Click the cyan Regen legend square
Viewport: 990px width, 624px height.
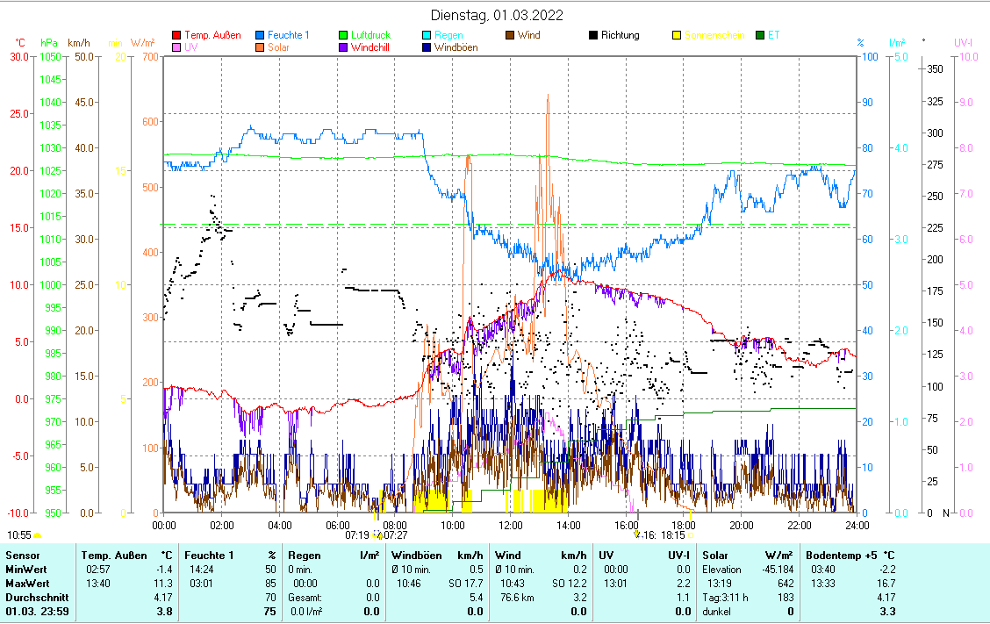(425, 35)
